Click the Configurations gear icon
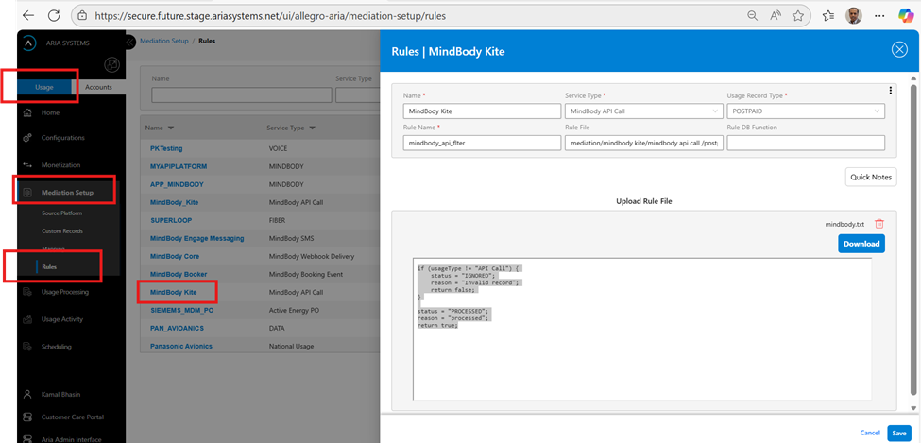Image resolution: width=921 pixels, height=443 pixels. [x=26, y=138]
